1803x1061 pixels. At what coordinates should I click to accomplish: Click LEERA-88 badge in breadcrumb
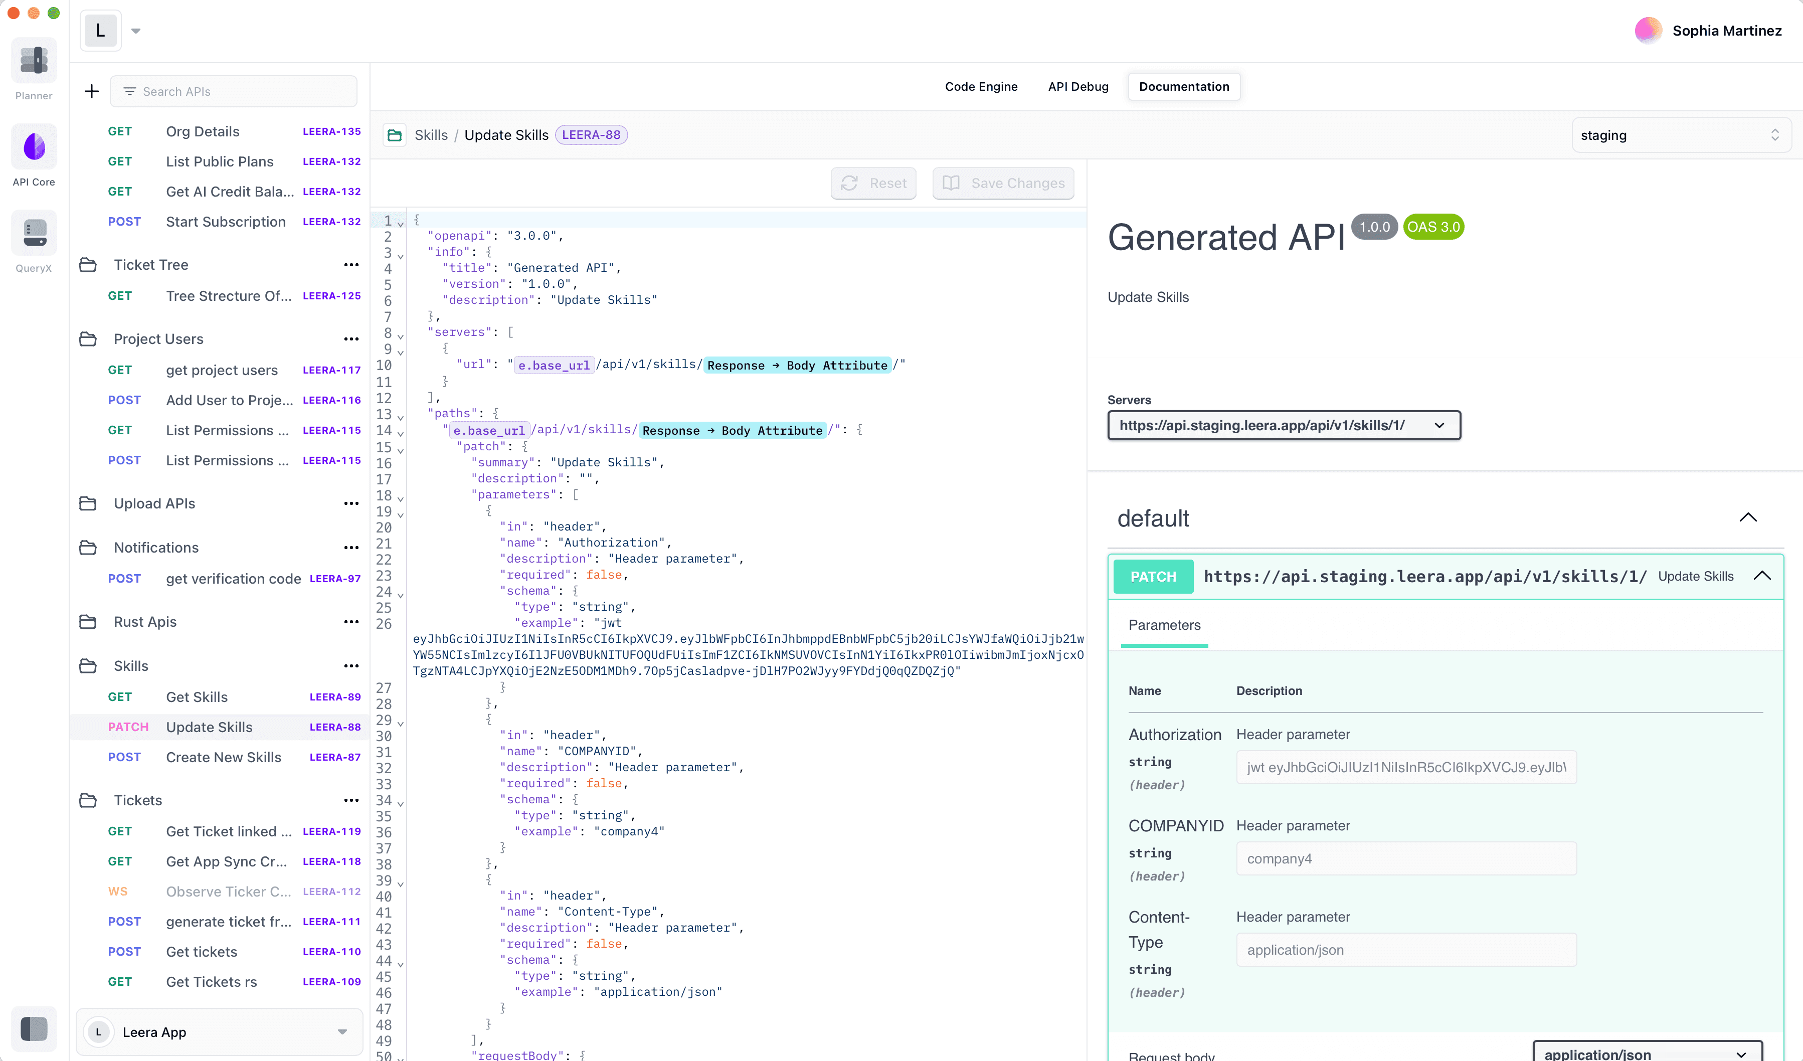[591, 135]
